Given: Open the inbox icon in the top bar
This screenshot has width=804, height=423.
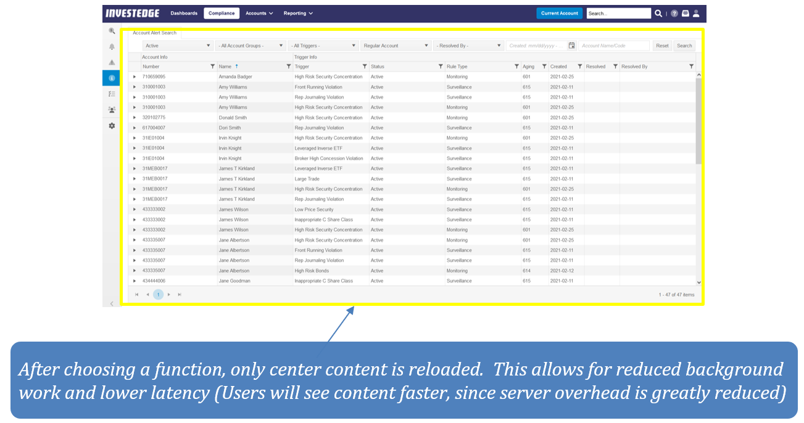Looking at the screenshot, I should click(x=685, y=13).
